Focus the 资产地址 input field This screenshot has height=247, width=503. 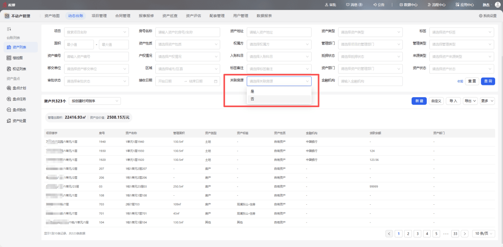[x=279, y=32]
